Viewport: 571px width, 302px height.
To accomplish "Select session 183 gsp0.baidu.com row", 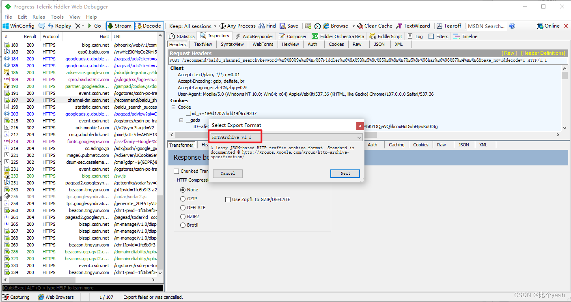I will (x=80, y=52).
